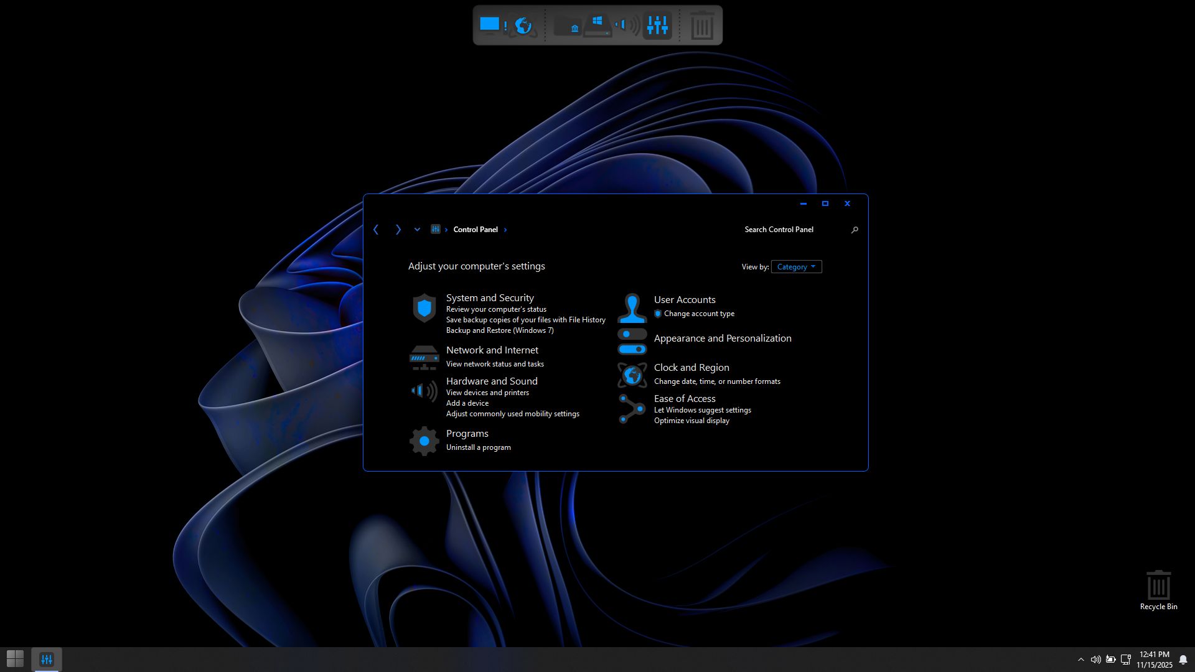
Task: Click the Windows drive icon in the dock
Action: point(597,26)
